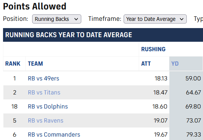
Task: Click the Points Allowed page heading
Action: coord(34,6)
